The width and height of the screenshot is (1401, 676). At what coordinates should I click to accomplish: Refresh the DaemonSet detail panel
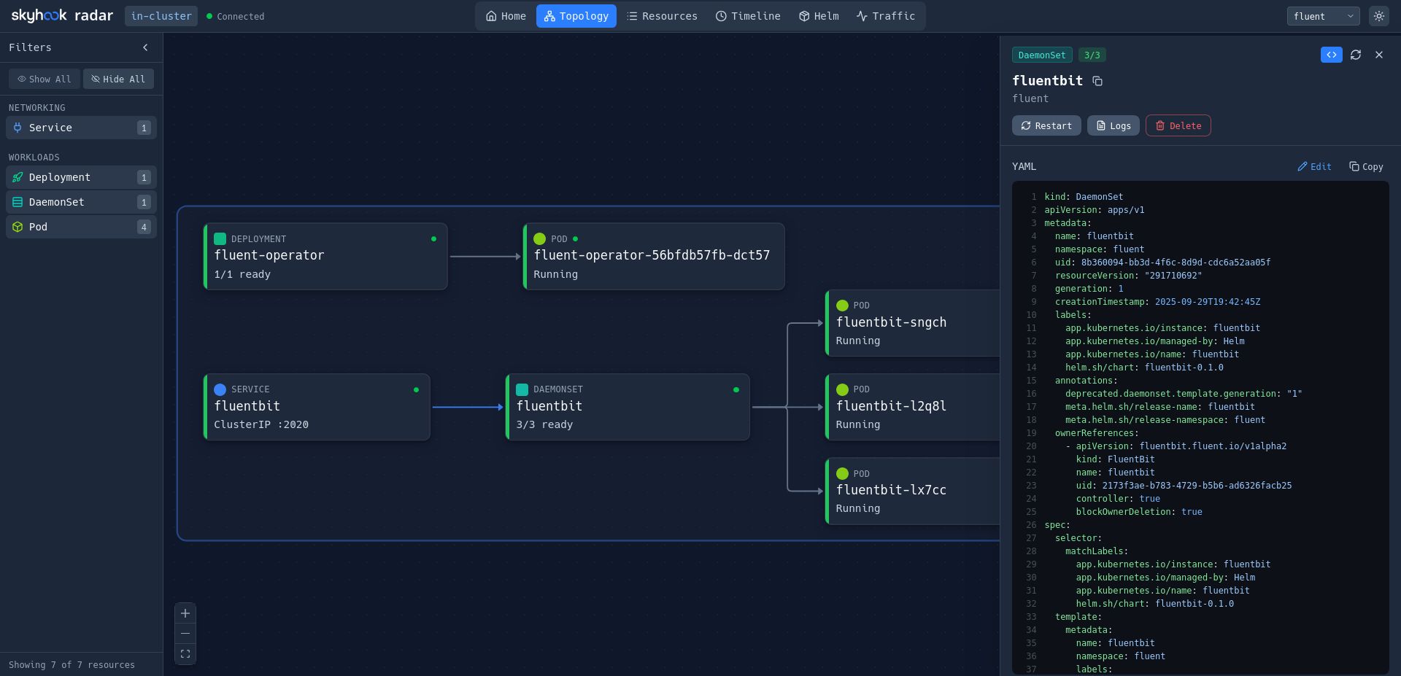coord(1356,55)
